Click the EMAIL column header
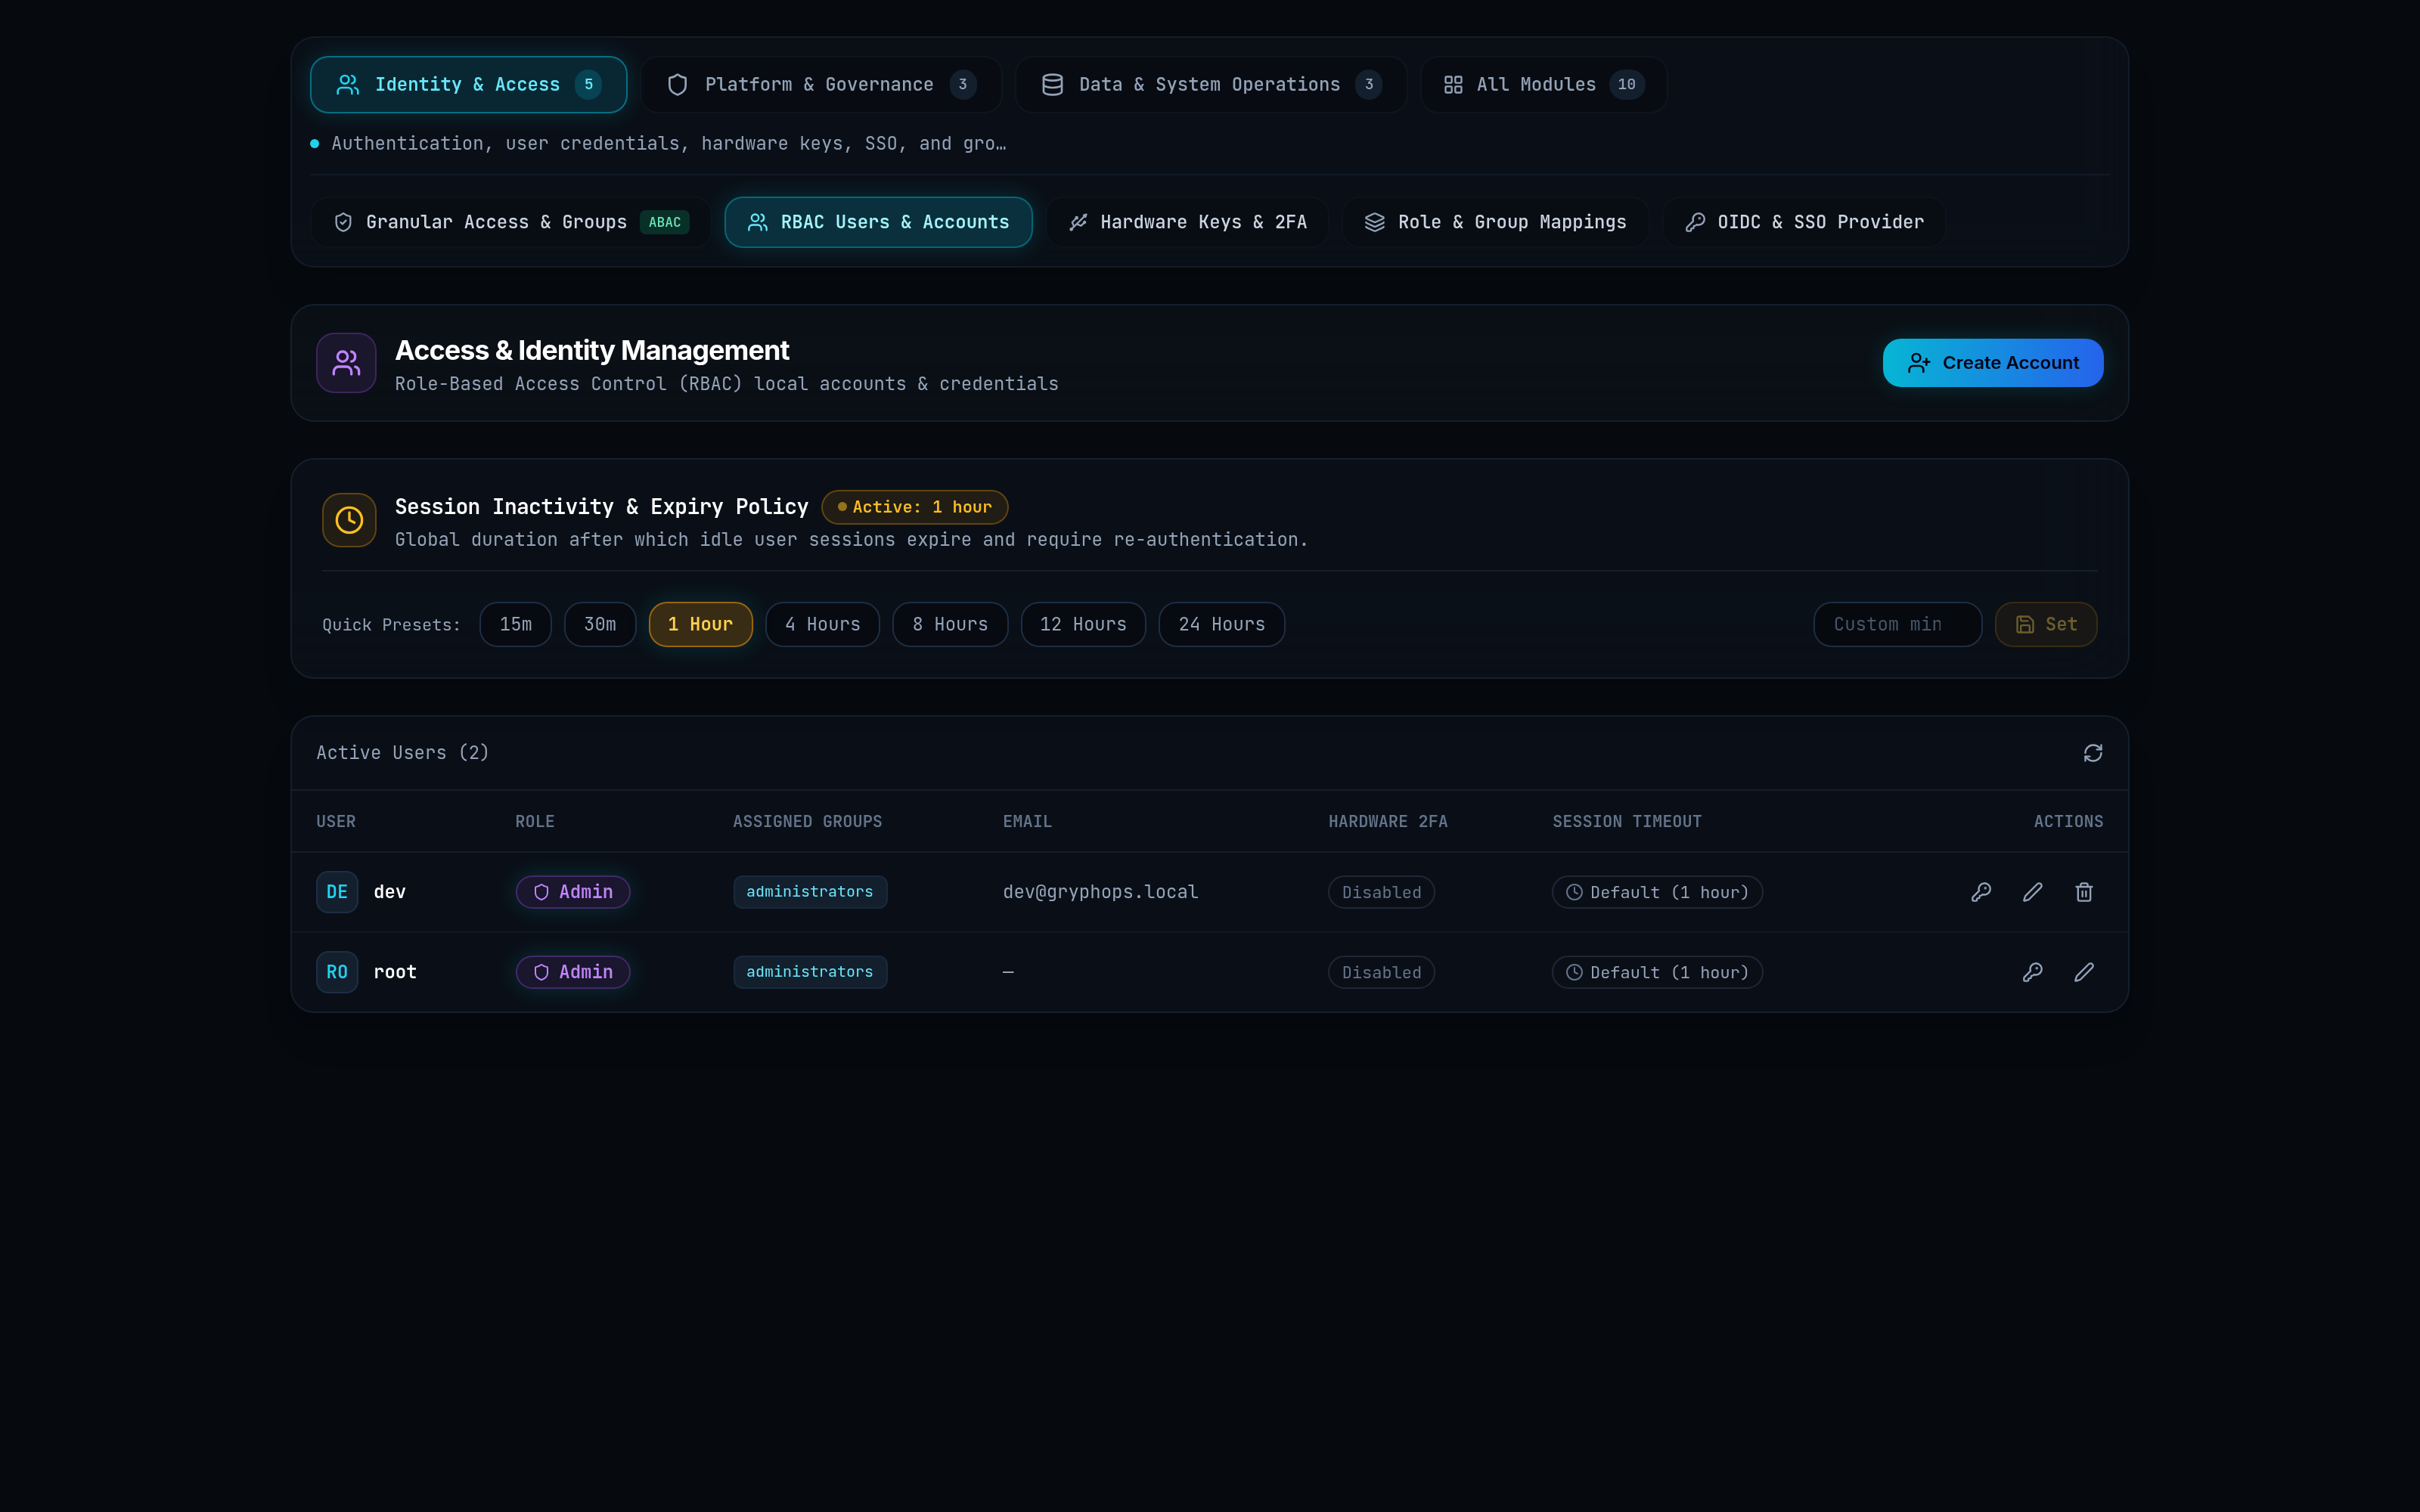This screenshot has width=2420, height=1512. point(1027,821)
